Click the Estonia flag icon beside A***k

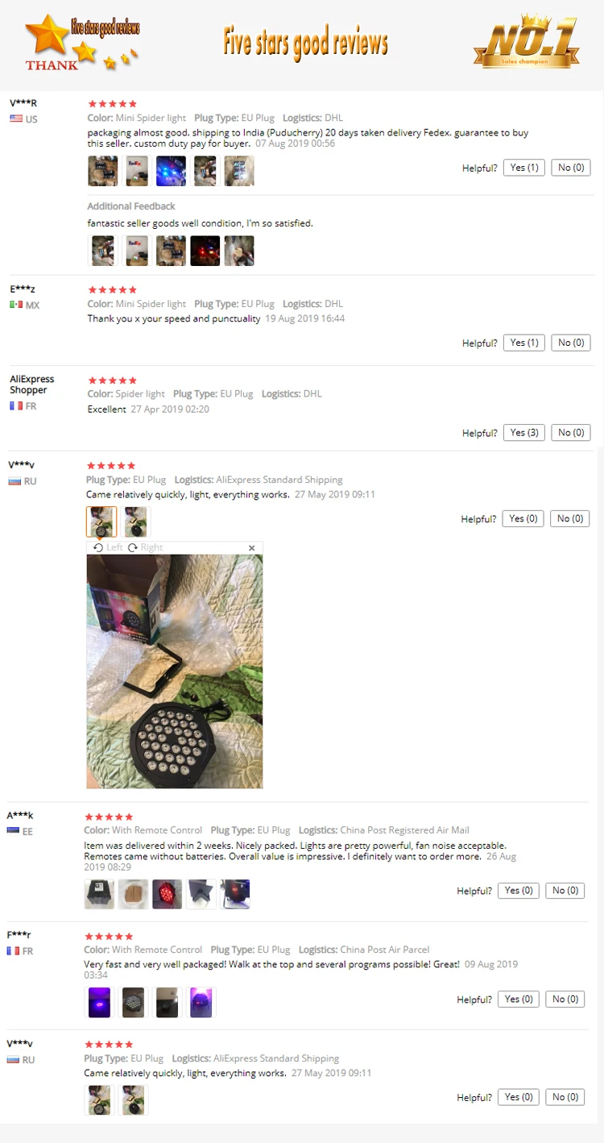pos(13,830)
